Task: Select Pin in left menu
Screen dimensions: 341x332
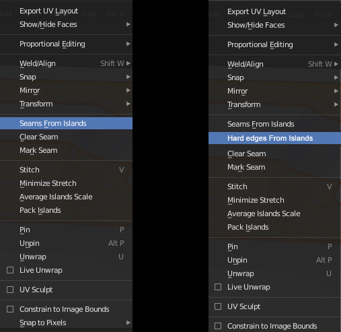Action: click(66, 230)
